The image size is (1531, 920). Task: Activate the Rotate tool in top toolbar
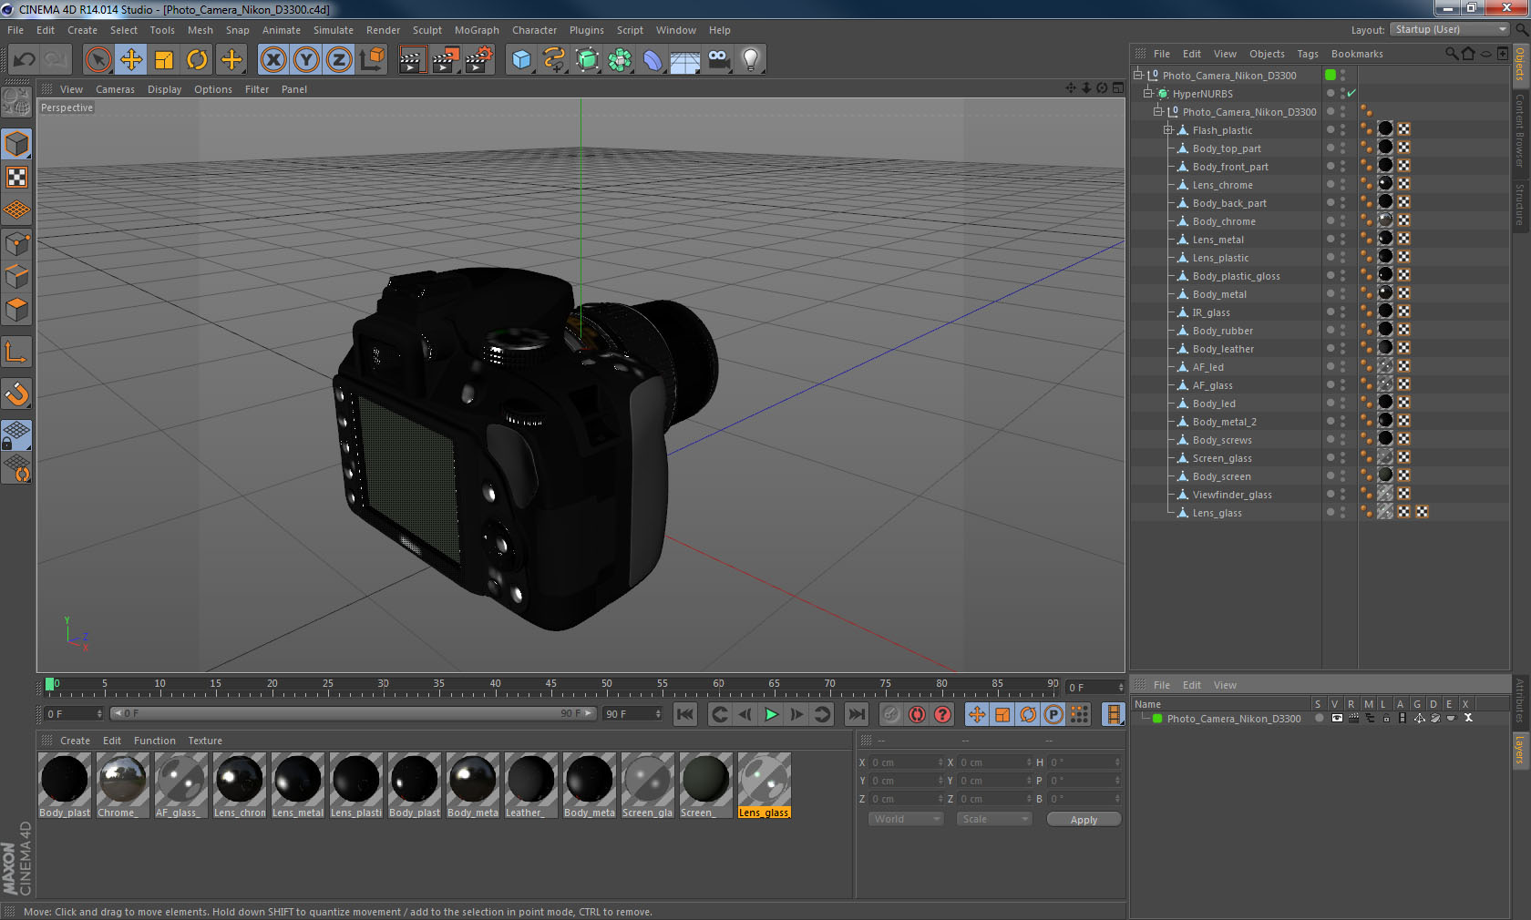coord(197,60)
